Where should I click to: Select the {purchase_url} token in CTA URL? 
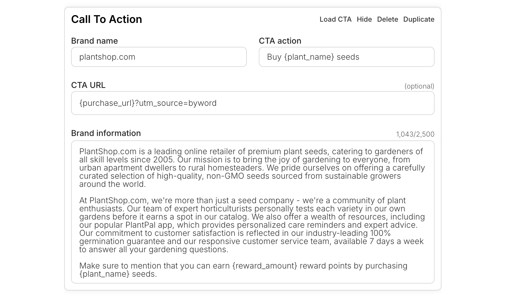pyautogui.click(x=107, y=103)
